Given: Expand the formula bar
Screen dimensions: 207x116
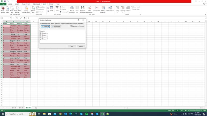Looking at the screenshot, I should click(205, 18).
